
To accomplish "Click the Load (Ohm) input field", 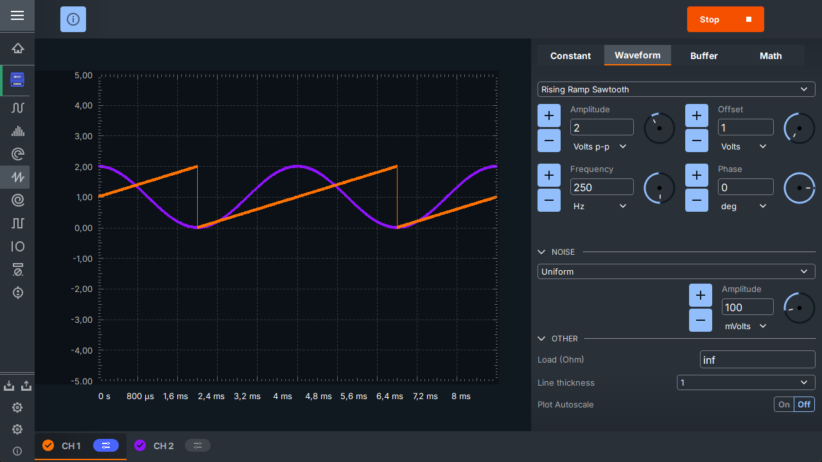I will tap(757, 360).
